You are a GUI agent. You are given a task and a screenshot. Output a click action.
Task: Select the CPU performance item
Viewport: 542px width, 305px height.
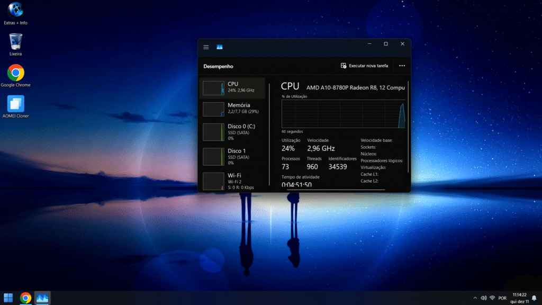232,87
